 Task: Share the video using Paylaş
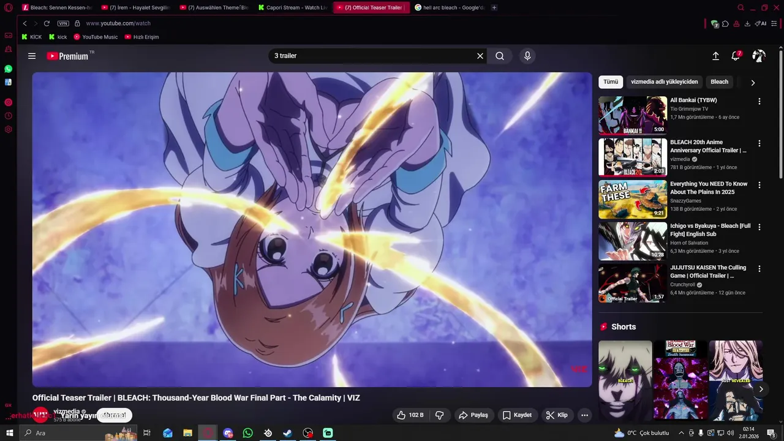point(473,415)
